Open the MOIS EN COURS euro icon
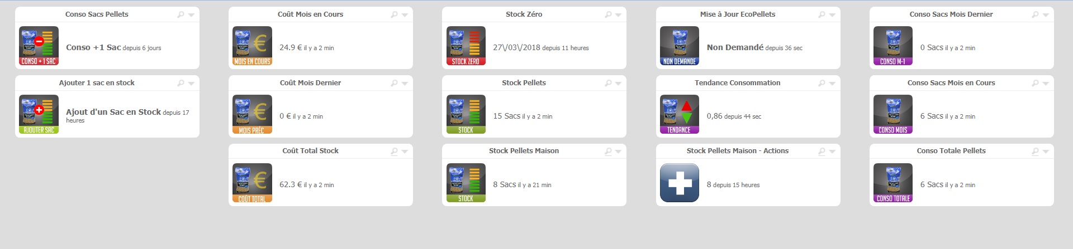 [253, 46]
